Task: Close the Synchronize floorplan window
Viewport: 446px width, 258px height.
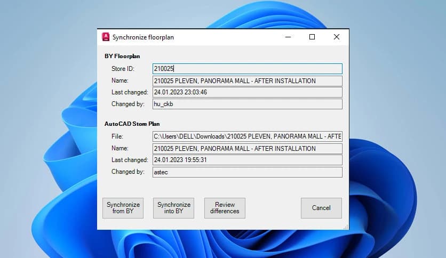Action: point(337,37)
